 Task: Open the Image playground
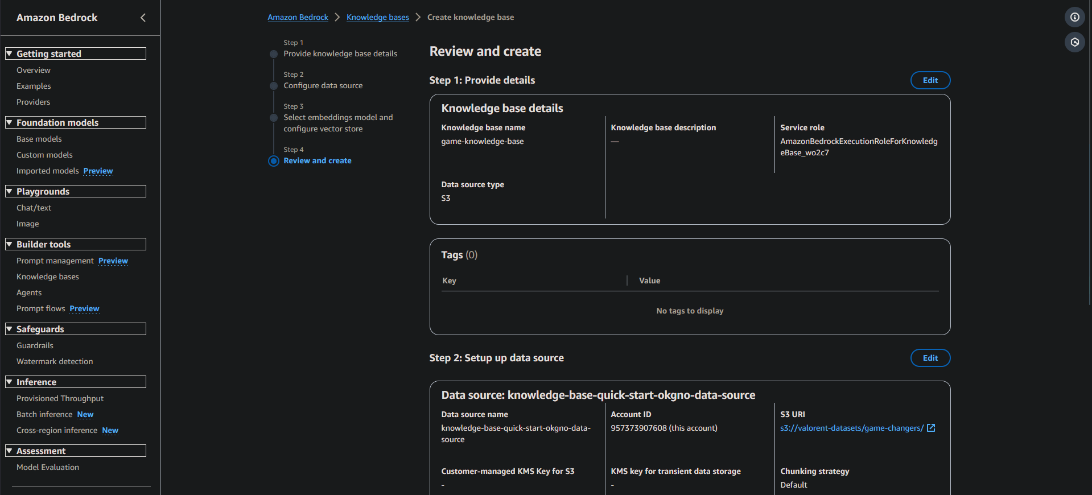coord(28,224)
